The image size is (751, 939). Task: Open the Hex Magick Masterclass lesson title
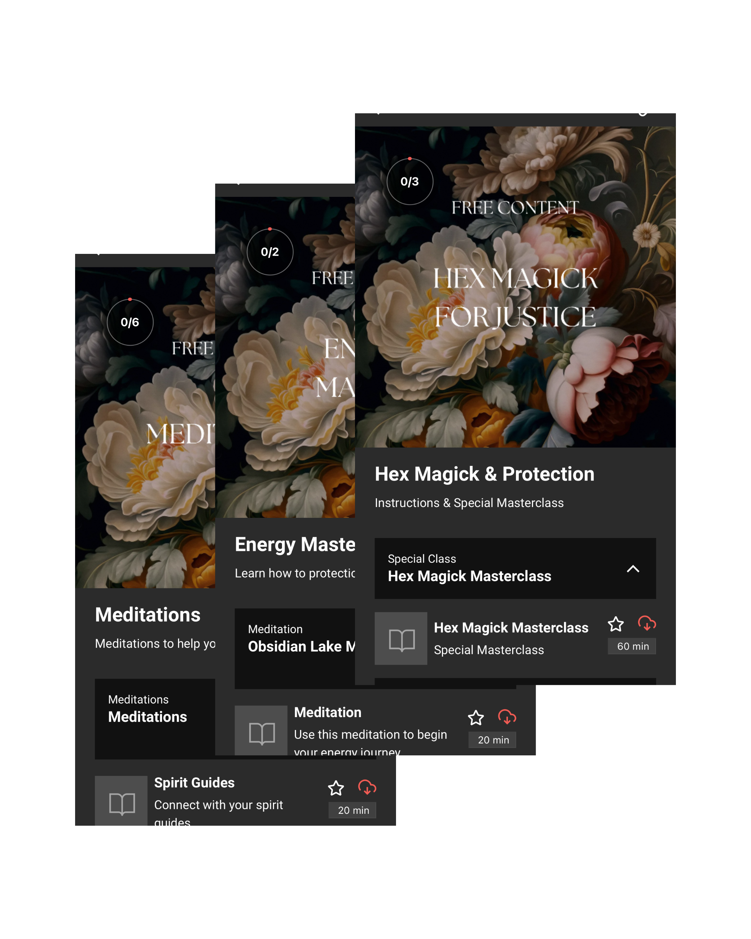click(511, 628)
